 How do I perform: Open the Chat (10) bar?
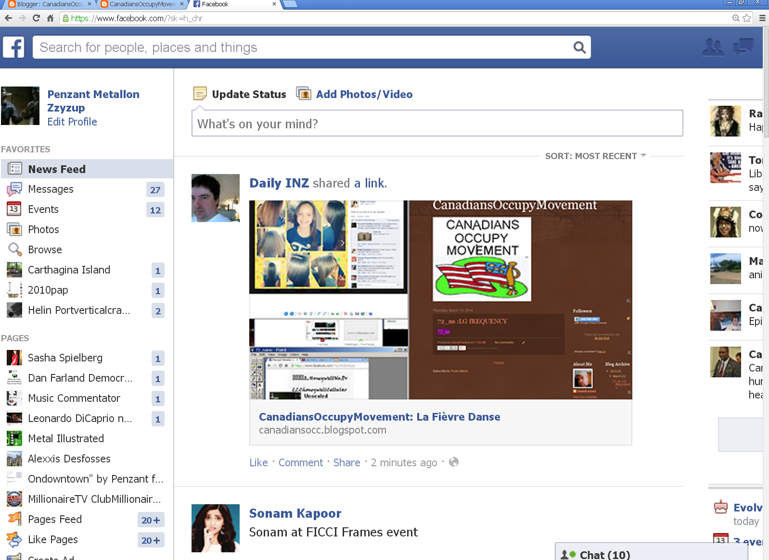point(652,552)
